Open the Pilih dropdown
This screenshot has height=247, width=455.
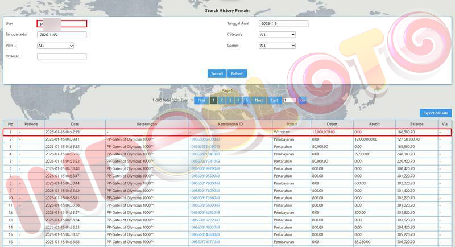tap(55, 46)
